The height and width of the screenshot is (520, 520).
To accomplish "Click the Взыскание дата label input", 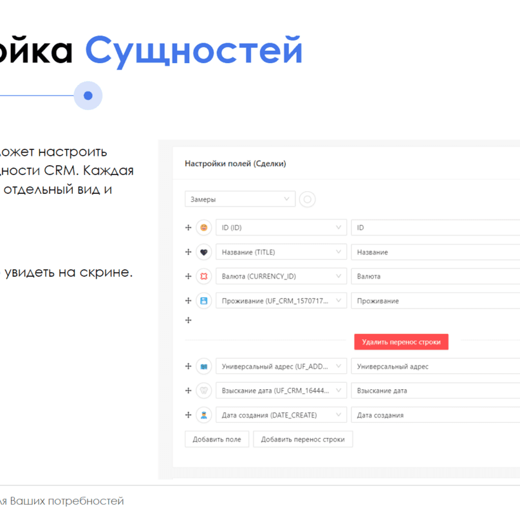I will click(x=436, y=391).
